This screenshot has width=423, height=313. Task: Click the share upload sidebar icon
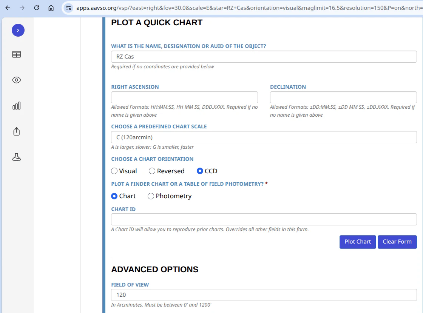[17, 131]
